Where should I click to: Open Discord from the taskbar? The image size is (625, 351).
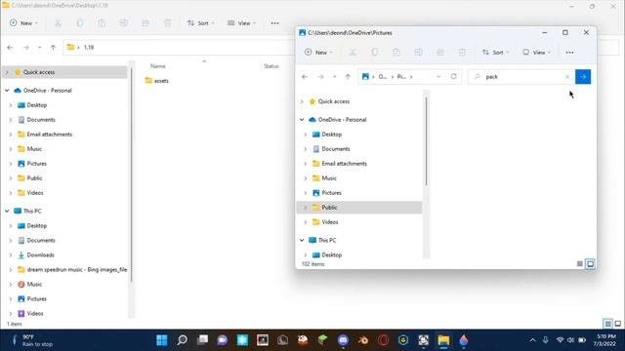pos(343,340)
